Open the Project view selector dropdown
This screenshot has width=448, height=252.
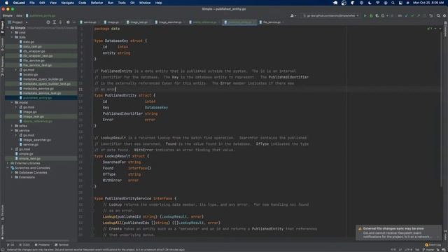[17, 22]
